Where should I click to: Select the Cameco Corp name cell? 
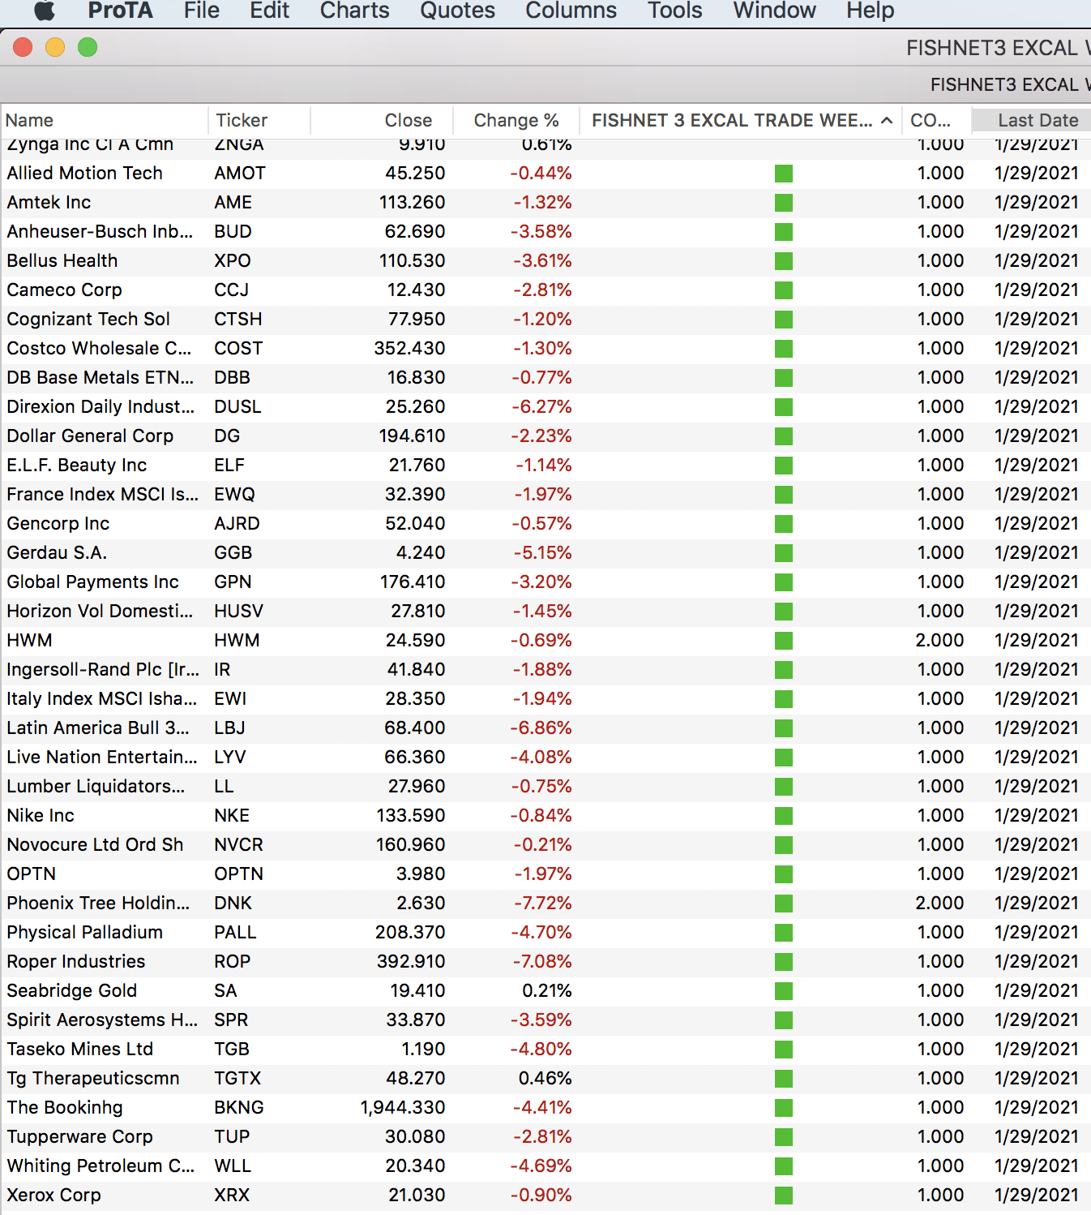64,290
